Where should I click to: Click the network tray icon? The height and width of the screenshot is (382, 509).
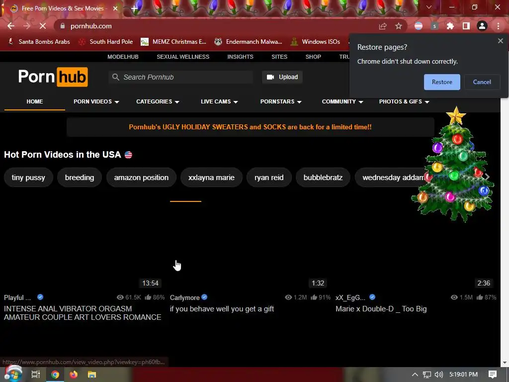[427, 375]
